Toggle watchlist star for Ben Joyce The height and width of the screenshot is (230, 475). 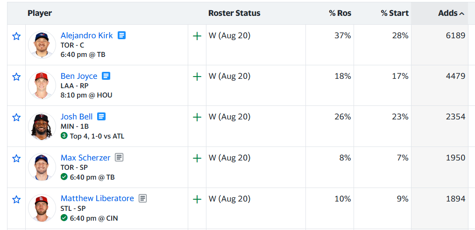click(x=16, y=77)
